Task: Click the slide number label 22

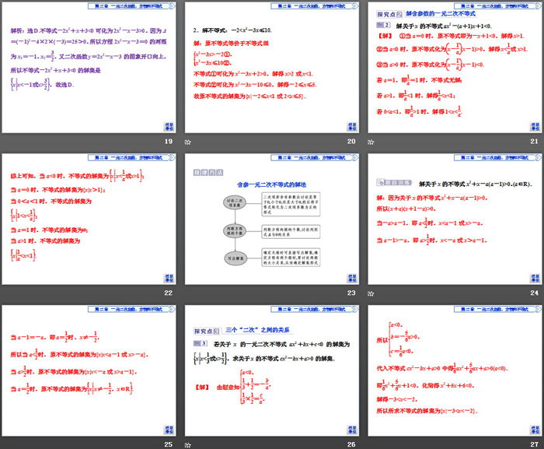Action: (x=169, y=293)
